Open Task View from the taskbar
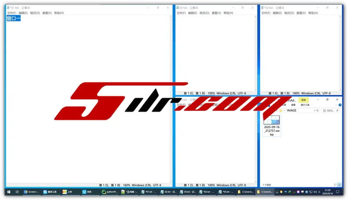The image size is (348, 200). [17, 192]
